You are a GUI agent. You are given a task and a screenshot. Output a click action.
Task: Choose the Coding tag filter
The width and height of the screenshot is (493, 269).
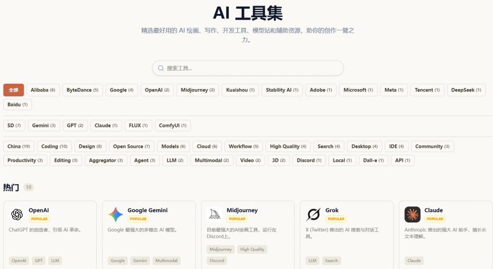pyautogui.click(x=54, y=146)
